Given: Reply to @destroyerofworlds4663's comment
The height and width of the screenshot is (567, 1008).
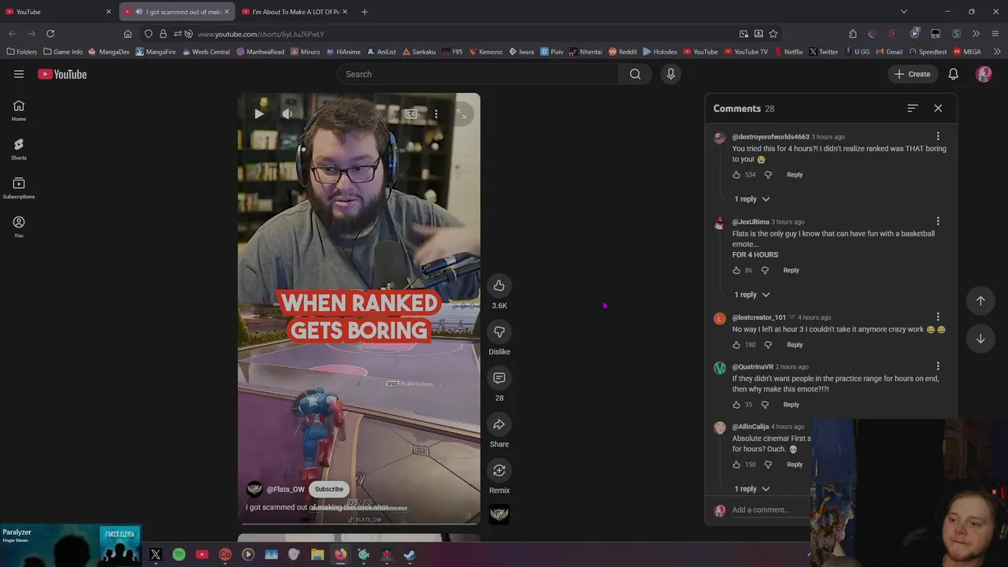Looking at the screenshot, I should 795,175.
